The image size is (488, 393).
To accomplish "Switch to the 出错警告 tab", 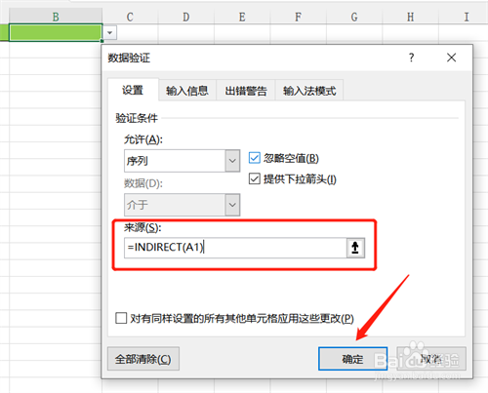I will [246, 91].
